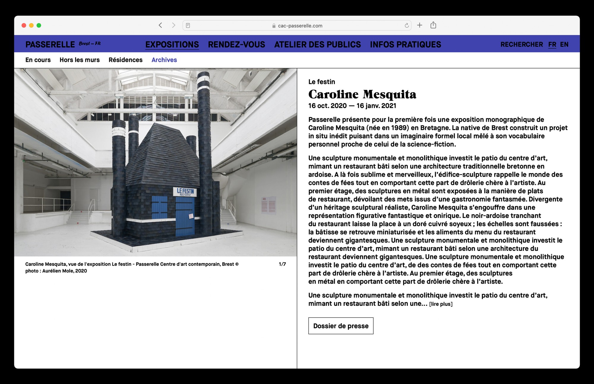
Task: Click the browser back navigation arrow
Action: (160, 25)
